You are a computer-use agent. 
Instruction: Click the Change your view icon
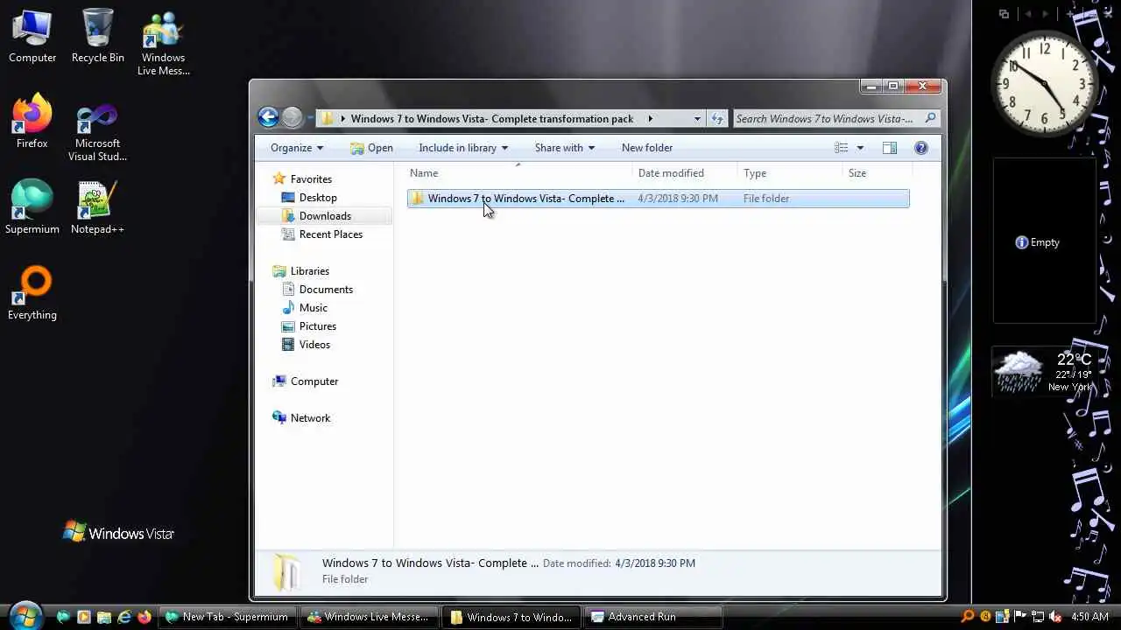pyautogui.click(x=842, y=148)
